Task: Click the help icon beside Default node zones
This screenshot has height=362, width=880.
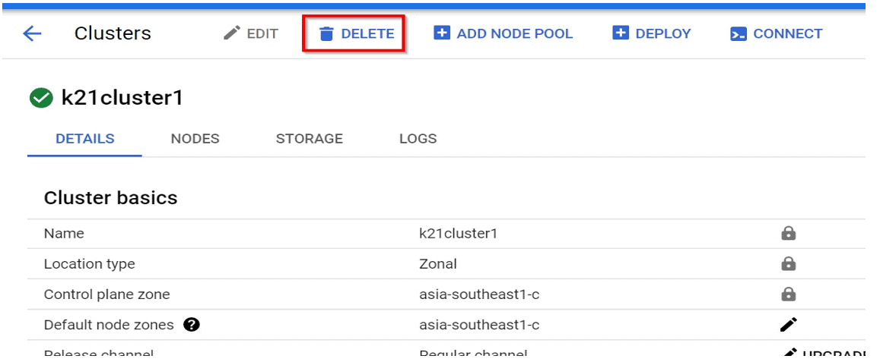Action: tap(192, 325)
